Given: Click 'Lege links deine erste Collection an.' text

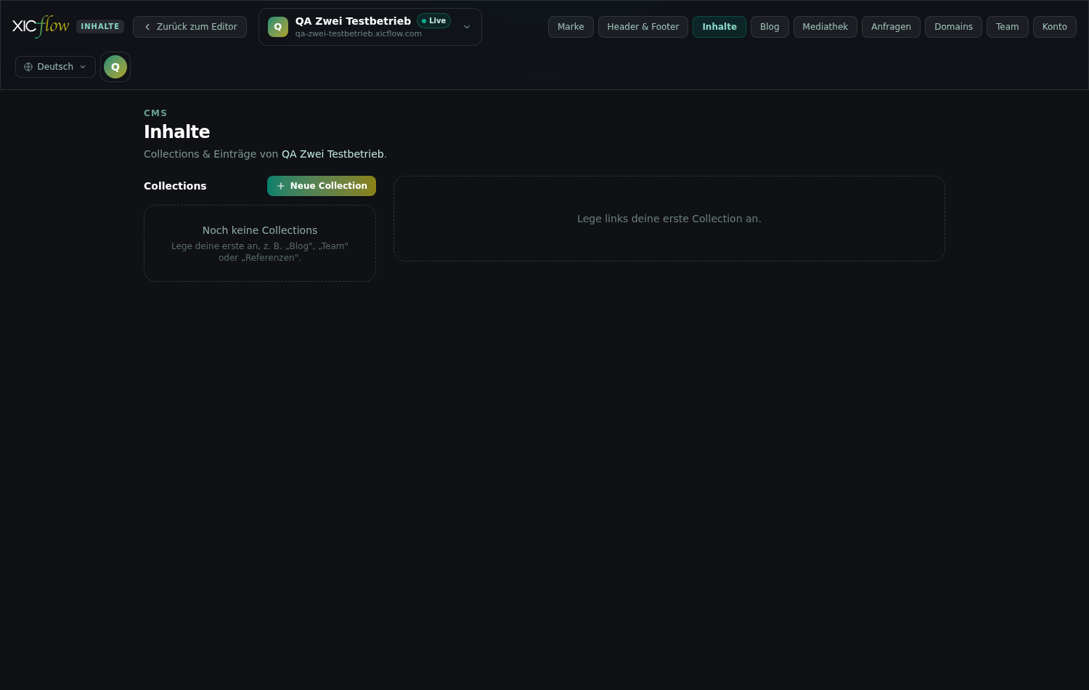Looking at the screenshot, I should [669, 219].
